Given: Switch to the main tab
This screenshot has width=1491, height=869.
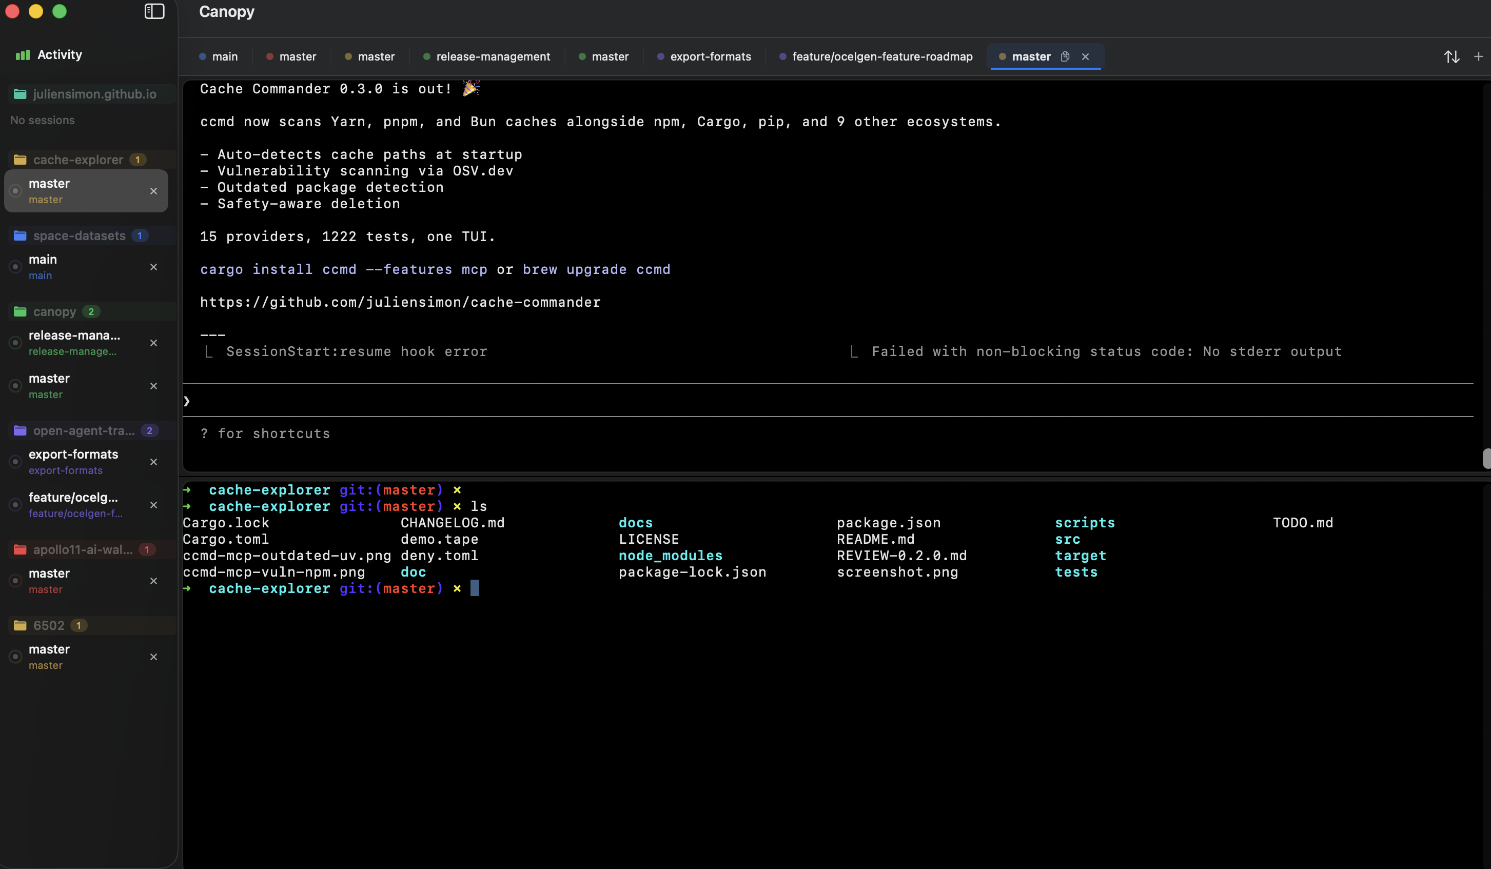Looking at the screenshot, I should pyautogui.click(x=219, y=56).
